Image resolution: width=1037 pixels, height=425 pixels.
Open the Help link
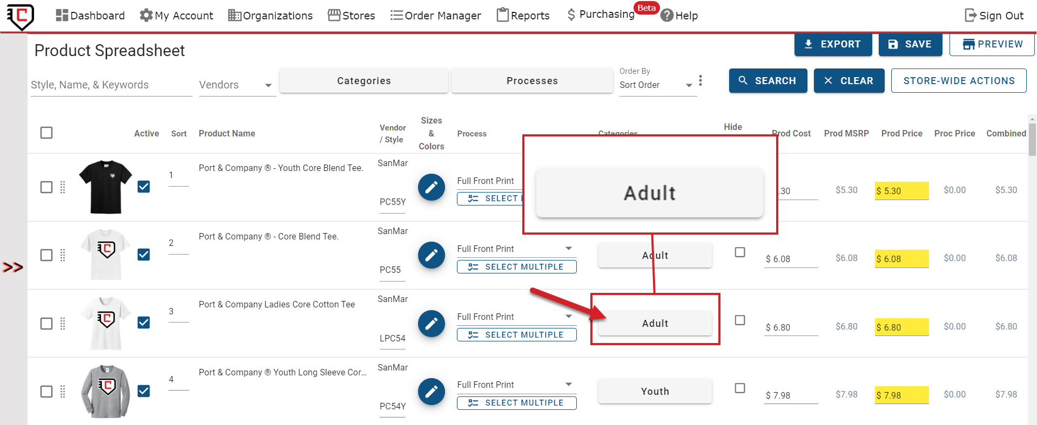click(679, 16)
